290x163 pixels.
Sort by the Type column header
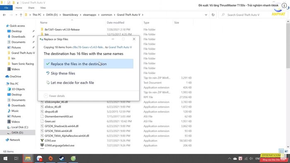(146, 22)
